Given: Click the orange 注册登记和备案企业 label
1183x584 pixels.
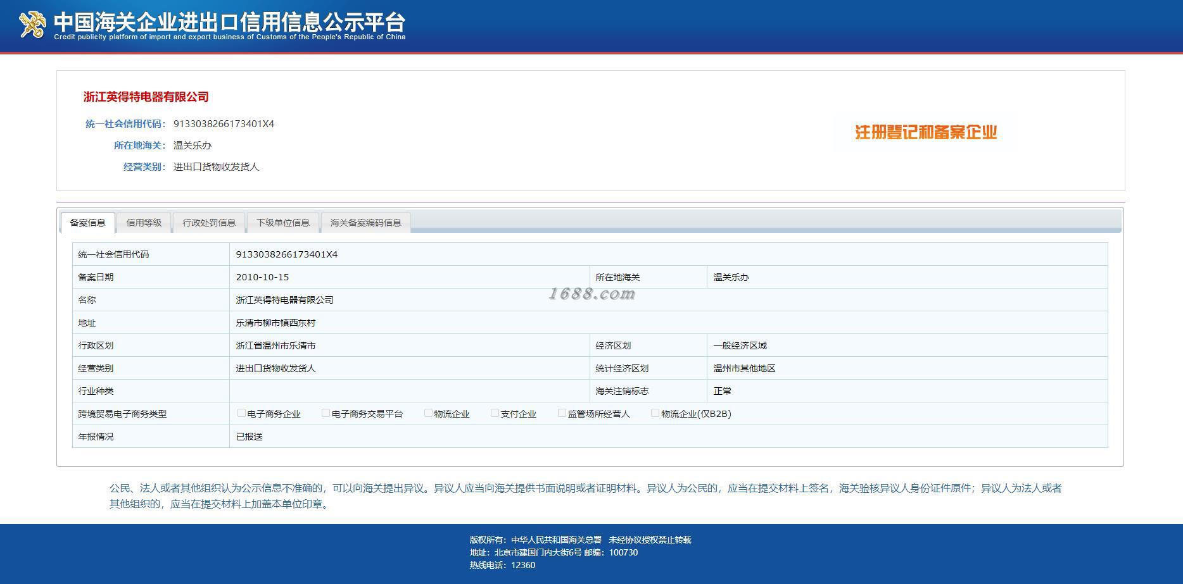Looking at the screenshot, I should 926,132.
